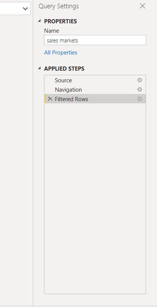This screenshot has height=307, width=157.
Task: Collapse the APPLIED STEPS section triangle
Action: (40, 68)
